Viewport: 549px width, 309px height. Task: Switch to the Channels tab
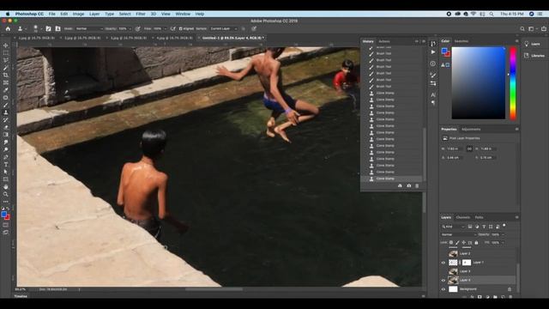pos(463,217)
